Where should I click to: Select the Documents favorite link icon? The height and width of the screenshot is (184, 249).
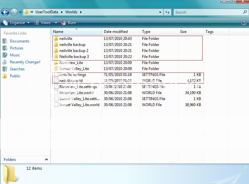click(x=5, y=41)
